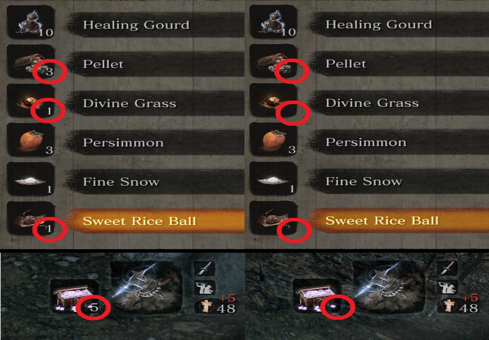Select the Fine Snow icon in left panel

click(30, 179)
